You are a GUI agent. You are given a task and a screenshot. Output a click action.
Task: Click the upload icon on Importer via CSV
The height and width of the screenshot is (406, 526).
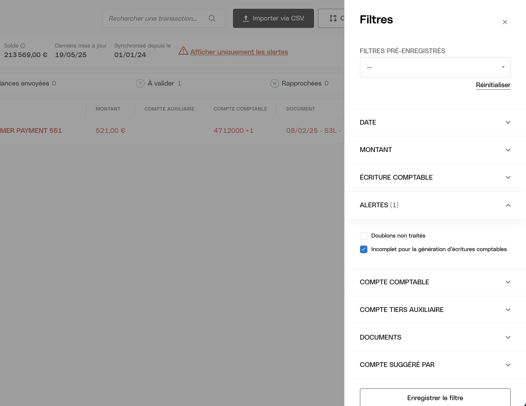pyautogui.click(x=246, y=18)
